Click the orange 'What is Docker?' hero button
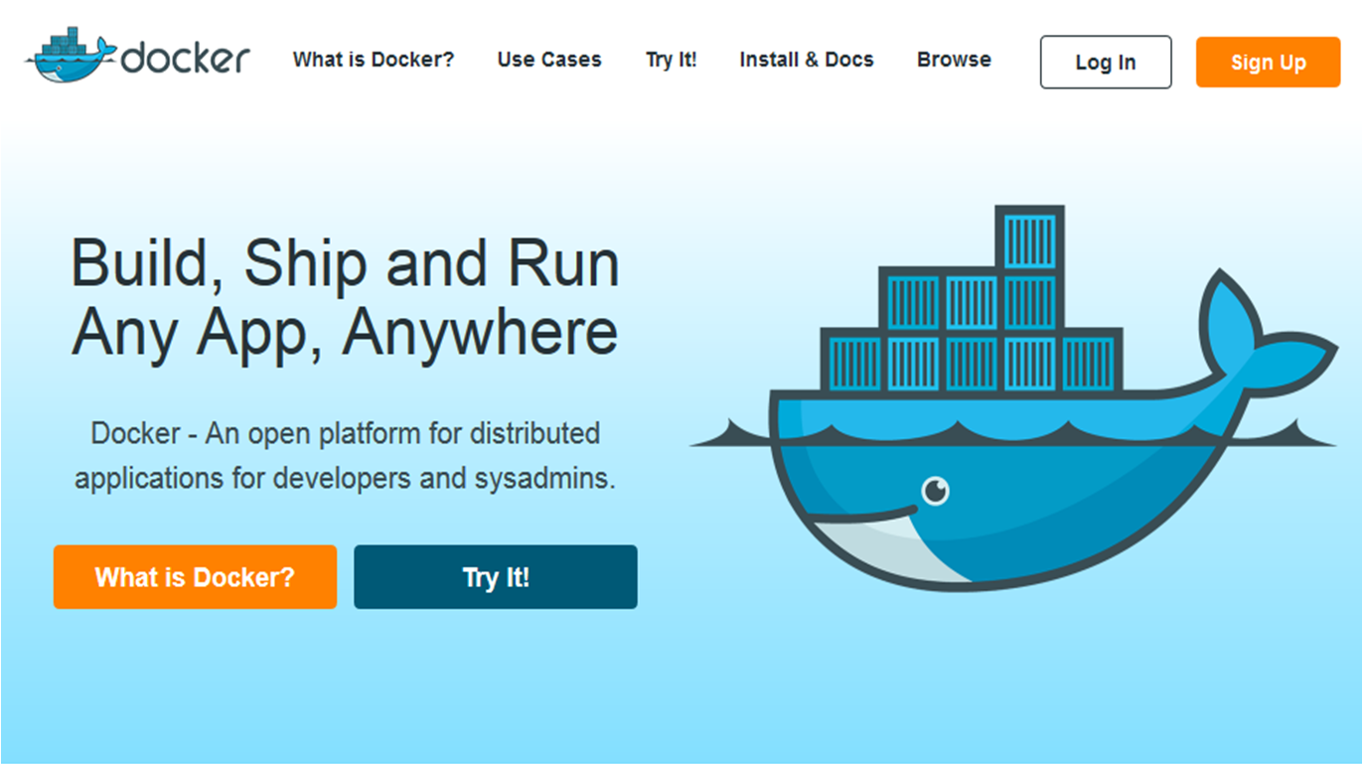1363x765 pixels. pyautogui.click(x=195, y=576)
